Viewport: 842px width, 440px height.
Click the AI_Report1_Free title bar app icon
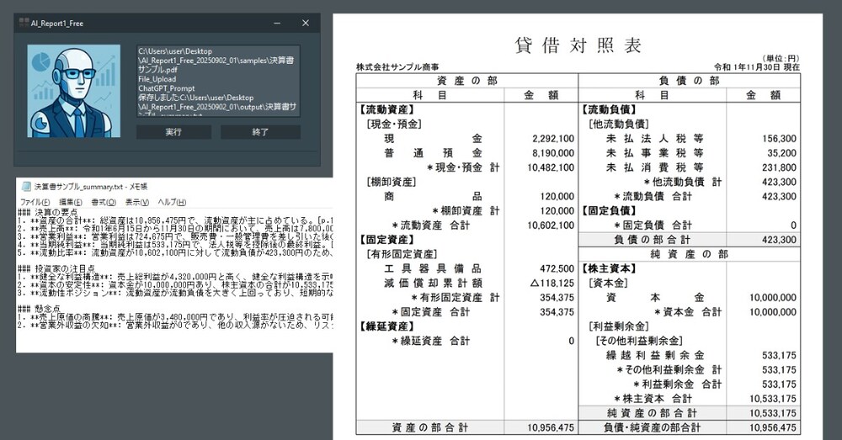[24, 23]
